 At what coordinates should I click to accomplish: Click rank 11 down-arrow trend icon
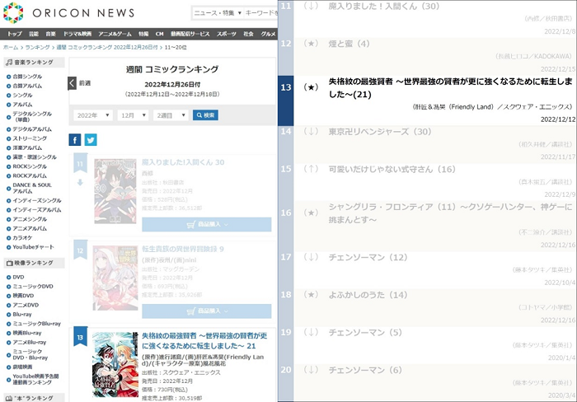point(80,182)
